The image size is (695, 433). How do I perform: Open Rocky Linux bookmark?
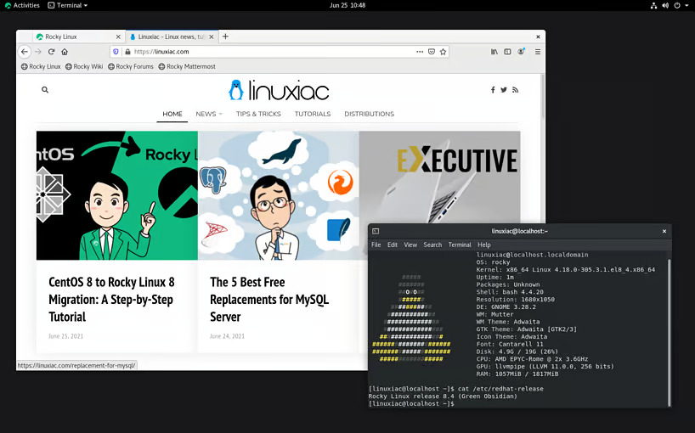pos(41,66)
